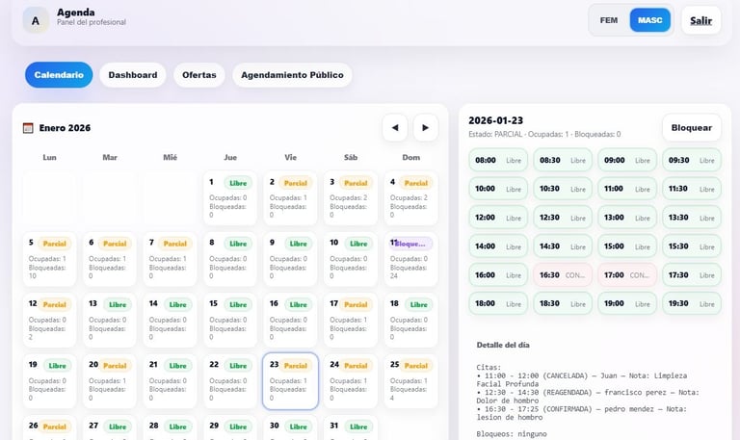Select the 13:00 Libre time slot
This screenshot has width=740, height=440.
(x=626, y=218)
